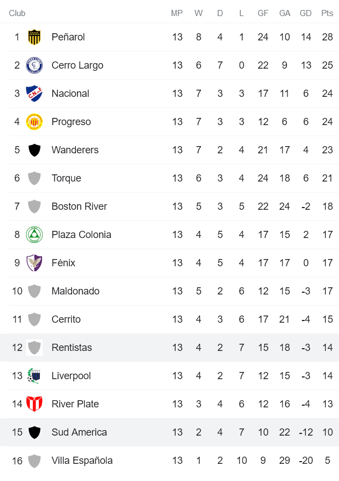This screenshot has width=339, height=481.
Task: Click the Pts column header
Action: (x=327, y=13)
